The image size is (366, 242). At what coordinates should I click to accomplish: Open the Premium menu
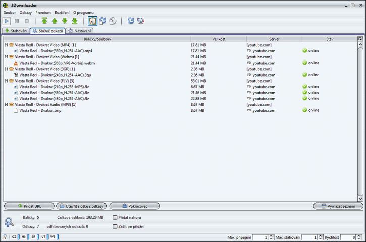tap(43, 13)
